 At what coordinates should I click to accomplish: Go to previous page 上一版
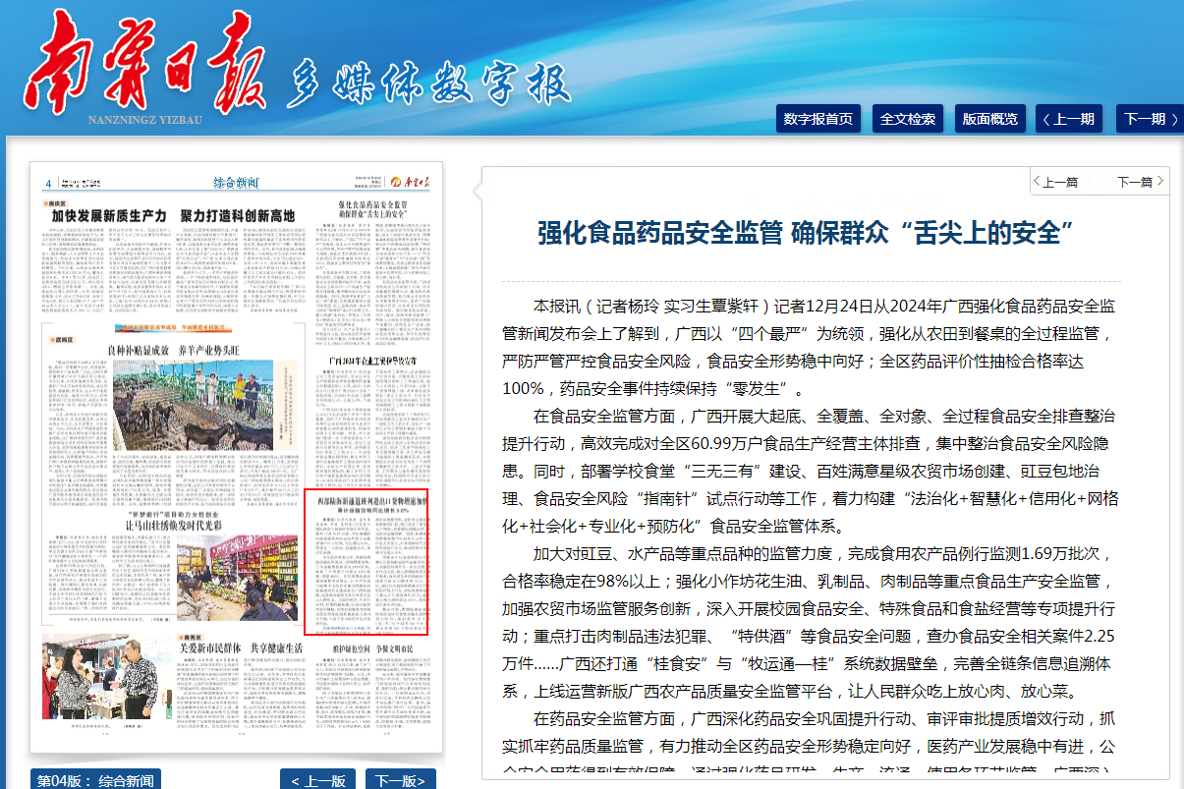(318, 781)
